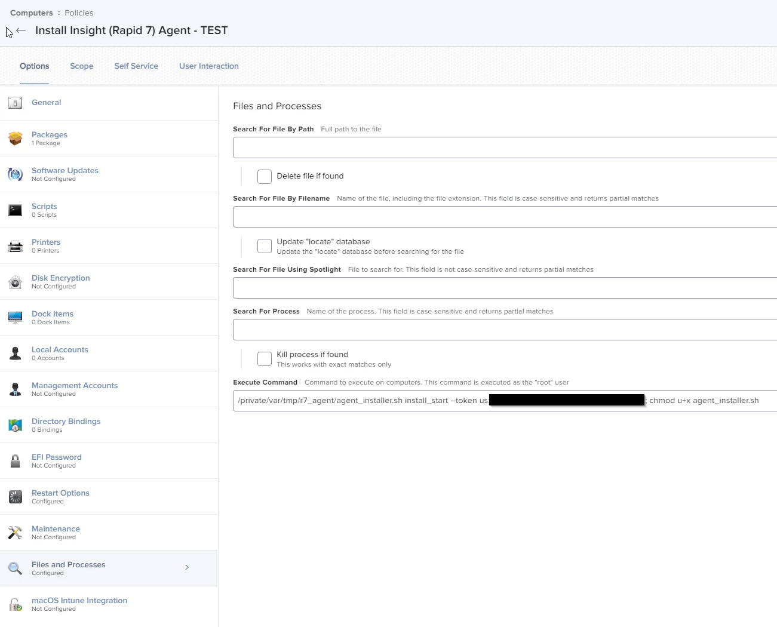Screen dimensions: 777x627
Task: Click the Scripts terminal icon
Action: click(16, 210)
